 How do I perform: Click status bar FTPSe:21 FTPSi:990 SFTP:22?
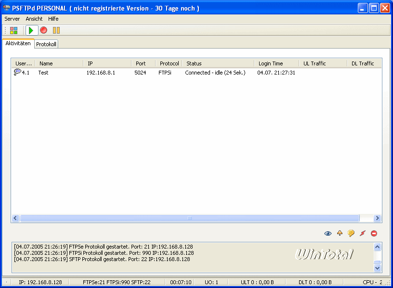click(x=117, y=282)
